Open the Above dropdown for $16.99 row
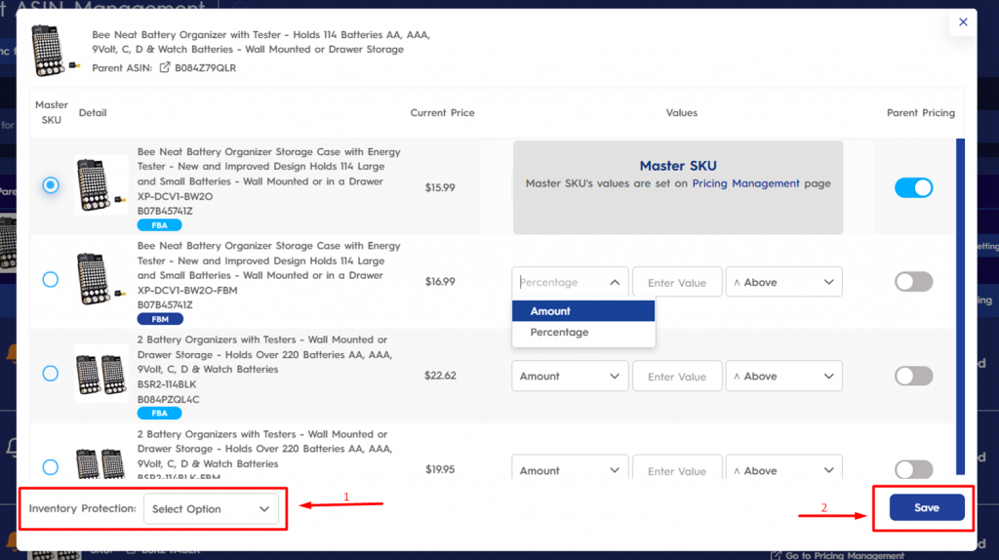The image size is (999, 560). tap(783, 282)
